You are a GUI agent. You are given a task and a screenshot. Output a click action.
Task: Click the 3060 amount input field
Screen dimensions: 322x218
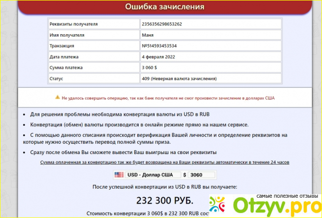pyautogui.click(x=202, y=175)
